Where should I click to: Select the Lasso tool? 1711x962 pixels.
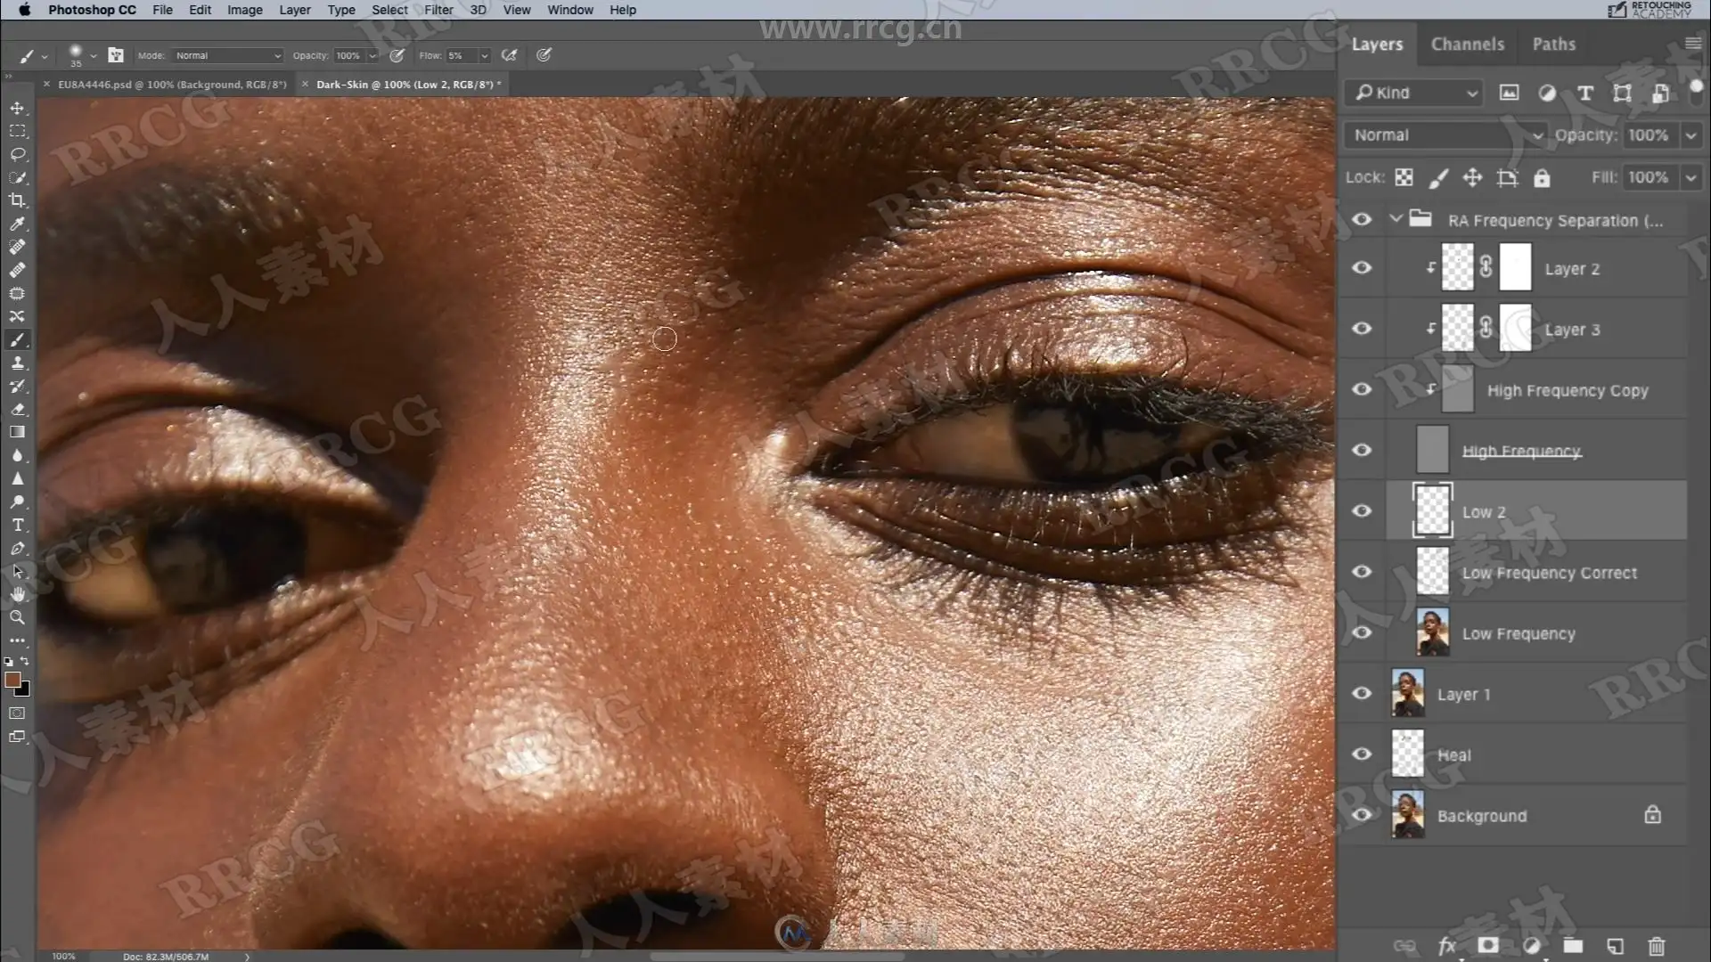click(x=17, y=154)
